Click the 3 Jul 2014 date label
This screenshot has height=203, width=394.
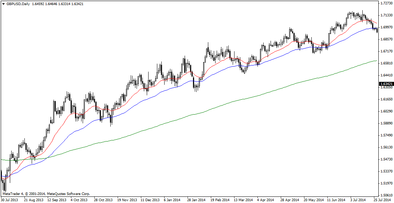point(359,200)
